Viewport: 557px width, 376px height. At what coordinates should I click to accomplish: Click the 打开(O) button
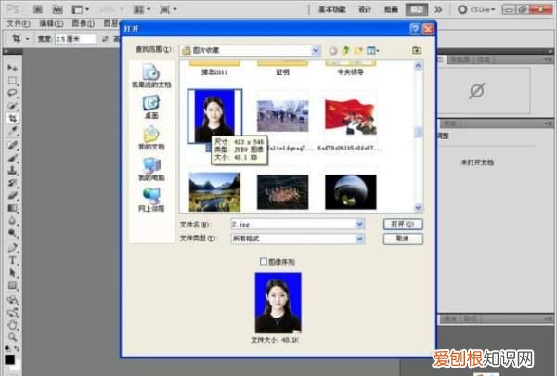click(x=403, y=225)
